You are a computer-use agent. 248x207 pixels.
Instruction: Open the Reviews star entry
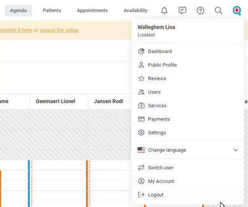click(188, 79)
